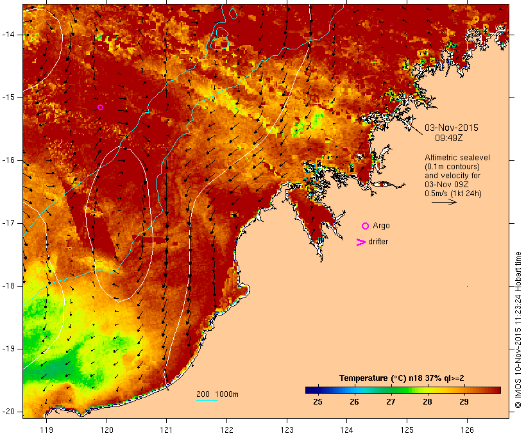This screenshot has height=436, width=526.
Task: Click the color bar value 27
Action: tap(391, 401)
